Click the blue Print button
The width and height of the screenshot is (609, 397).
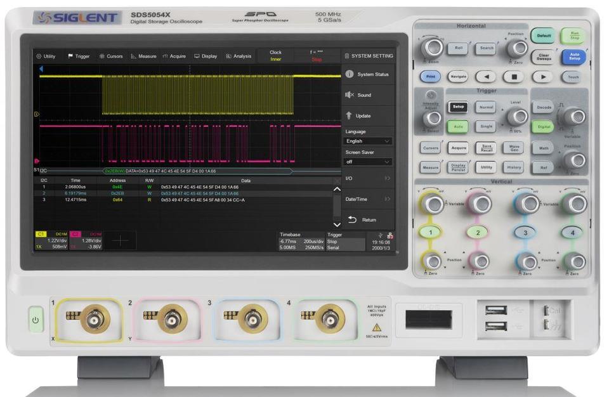pyautogui.click(x=430, y=77)
